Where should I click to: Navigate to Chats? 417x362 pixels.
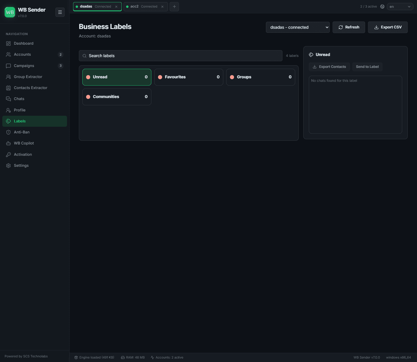(35, 99)
